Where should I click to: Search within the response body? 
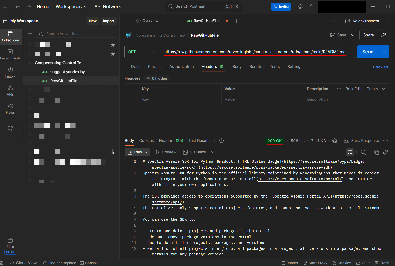click(x=363, y=152)
